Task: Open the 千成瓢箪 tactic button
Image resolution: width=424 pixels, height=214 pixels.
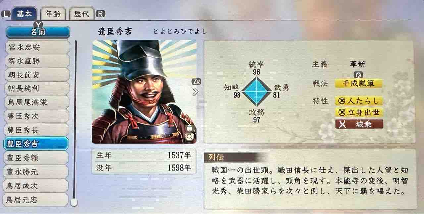Action: point(358,83)
